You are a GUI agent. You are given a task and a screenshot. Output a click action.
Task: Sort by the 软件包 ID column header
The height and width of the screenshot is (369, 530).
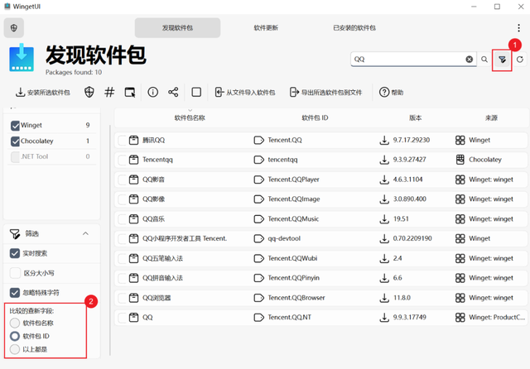tap(315, 117)
